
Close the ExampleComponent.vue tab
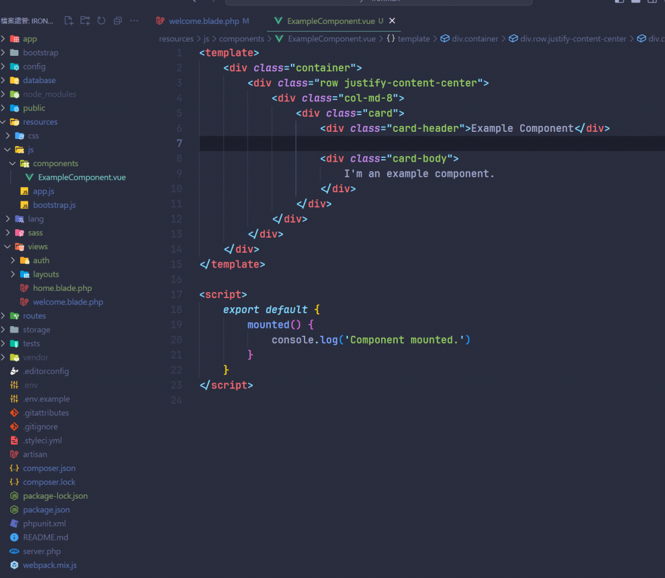pos(392,21)
